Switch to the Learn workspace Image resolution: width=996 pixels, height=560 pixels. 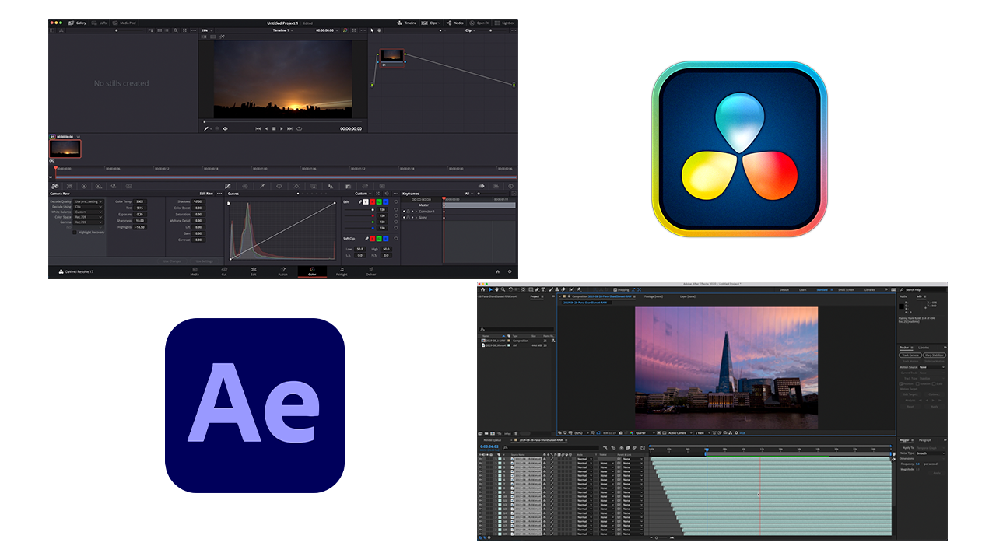(803, 289)
